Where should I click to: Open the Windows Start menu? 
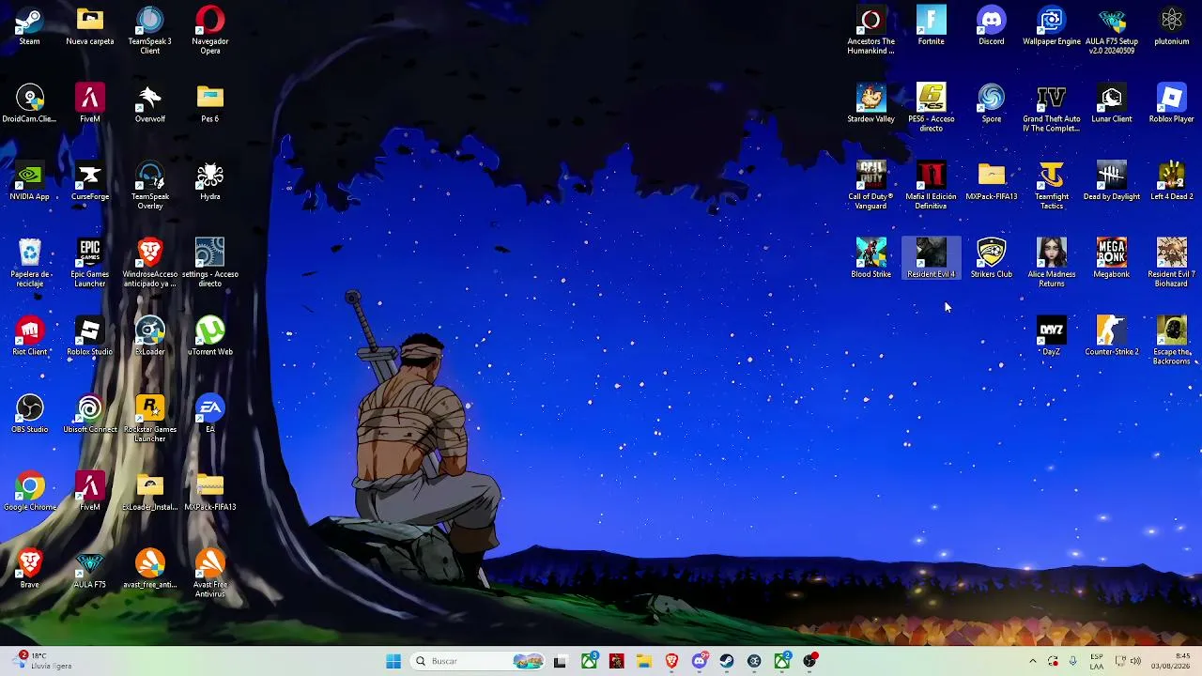393,661
